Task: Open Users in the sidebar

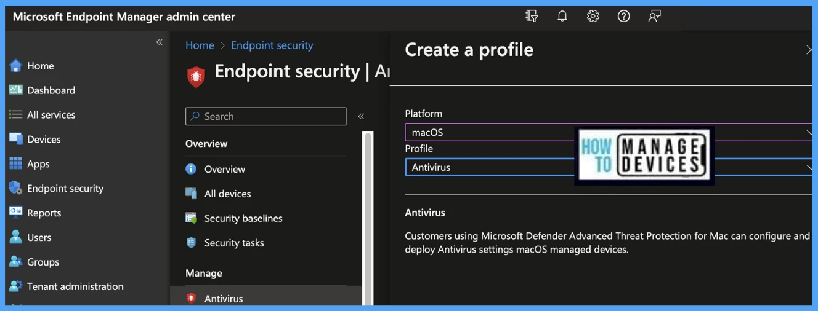Action: tap(39, 237)
